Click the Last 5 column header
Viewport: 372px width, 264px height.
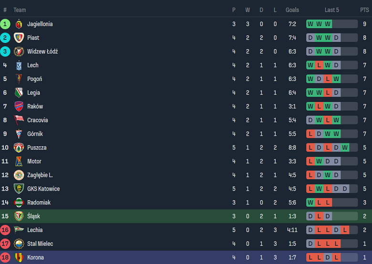[x=332, y=10]
